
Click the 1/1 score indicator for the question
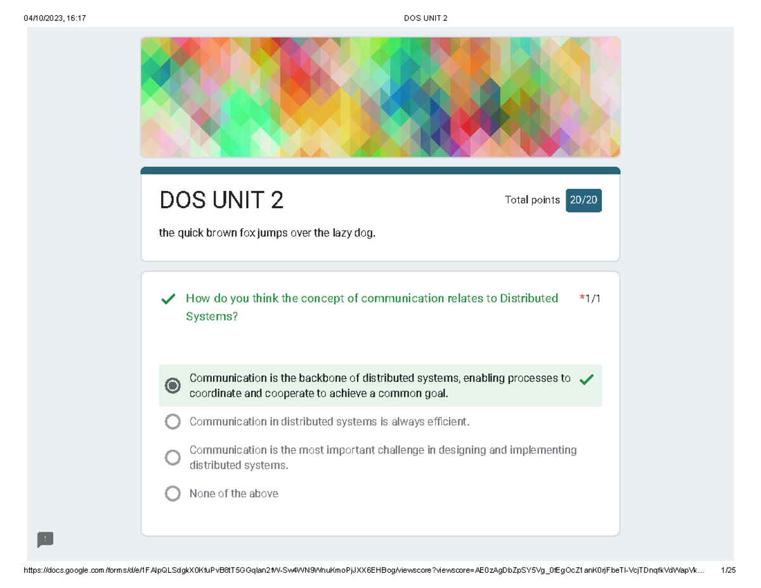592,297
